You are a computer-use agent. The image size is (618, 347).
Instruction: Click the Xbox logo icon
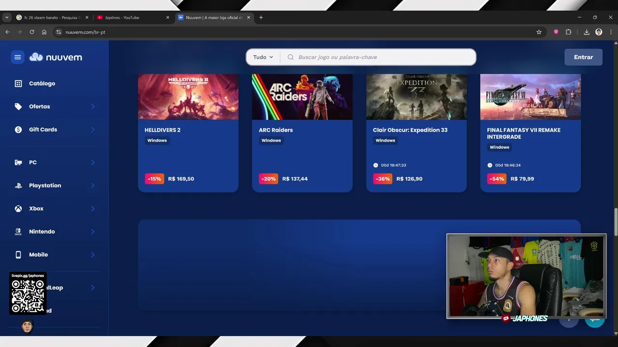(x=18, y=209)
